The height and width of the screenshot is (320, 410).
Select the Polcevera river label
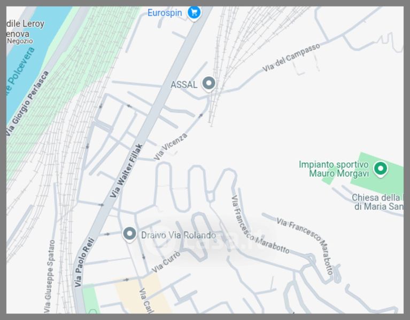click(20, 70)
